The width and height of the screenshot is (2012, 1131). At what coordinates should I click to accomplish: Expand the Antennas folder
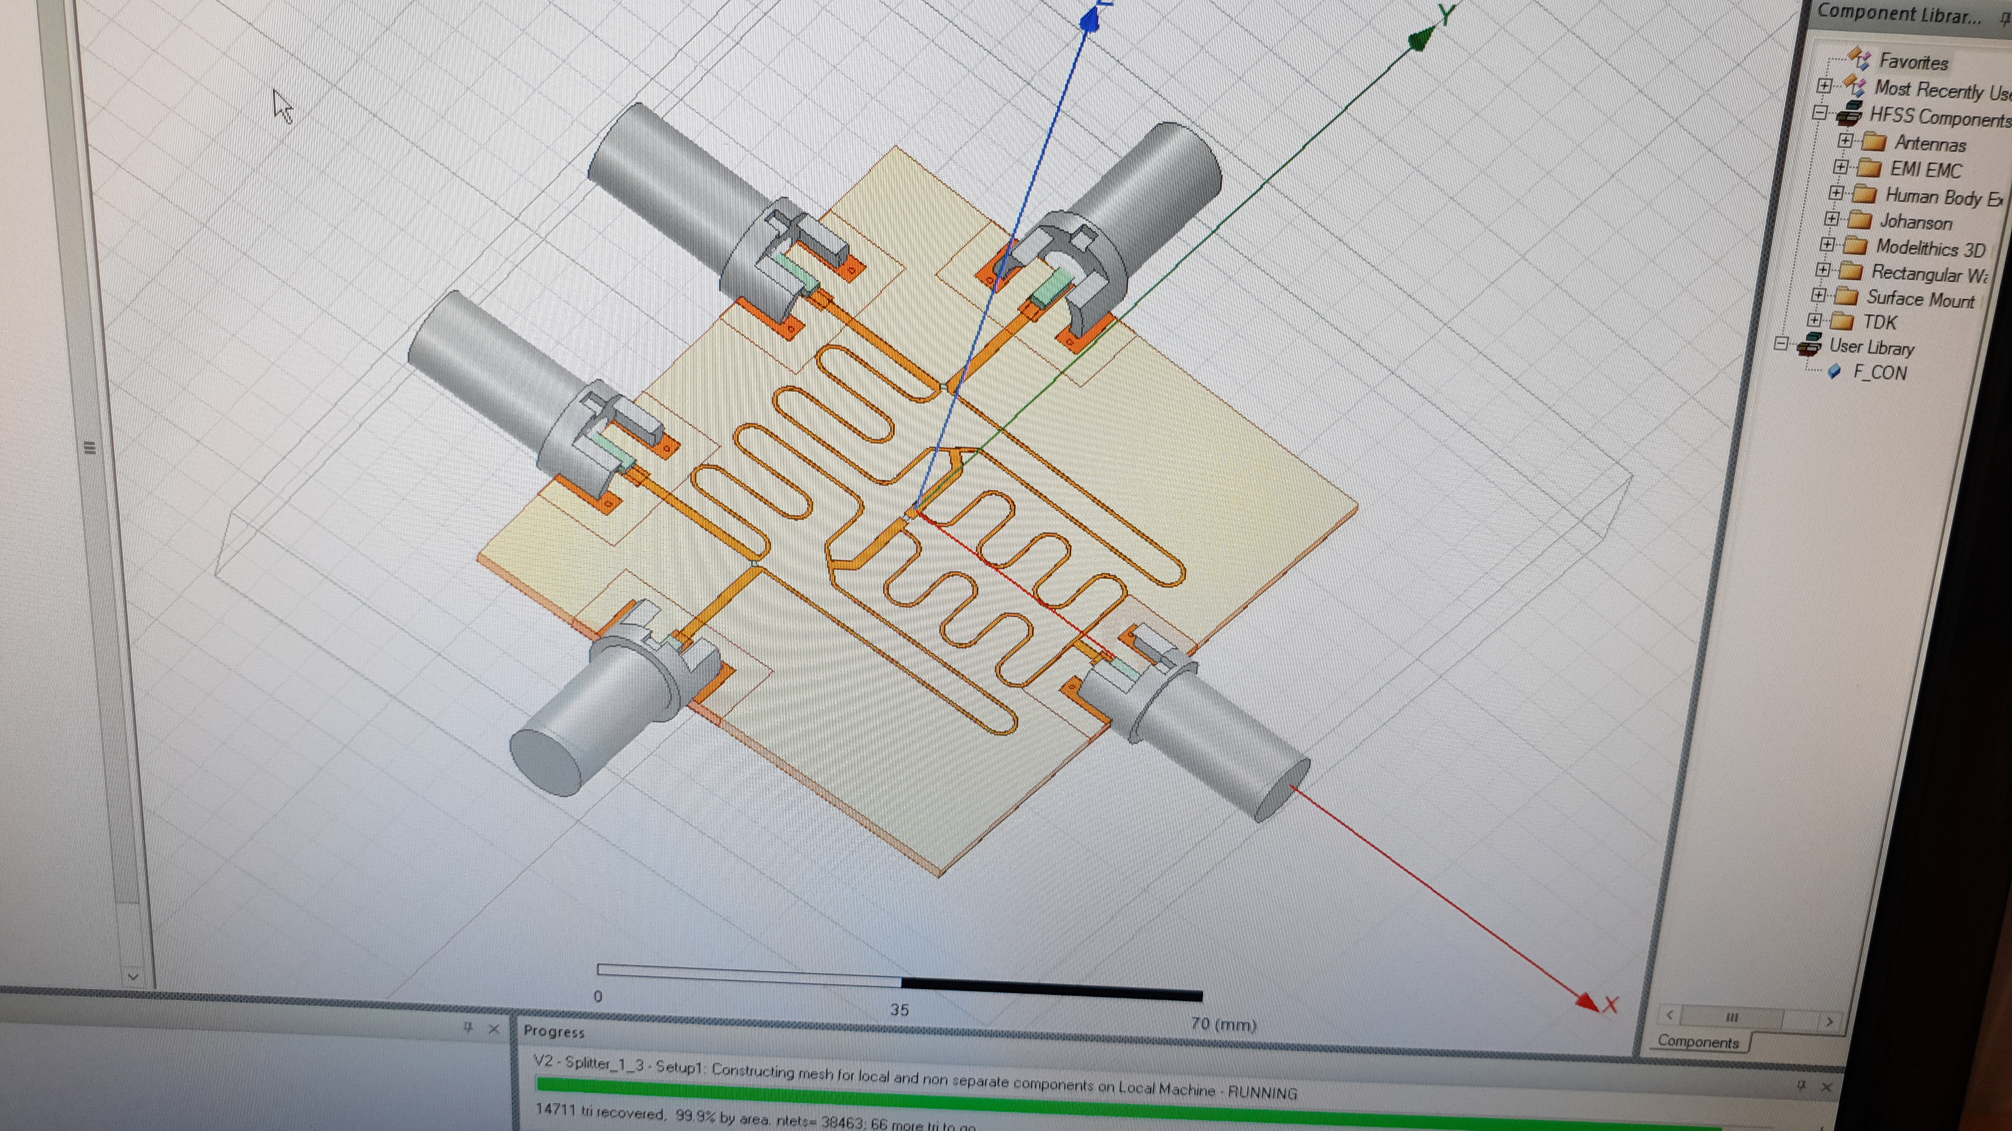point(1846,141)
